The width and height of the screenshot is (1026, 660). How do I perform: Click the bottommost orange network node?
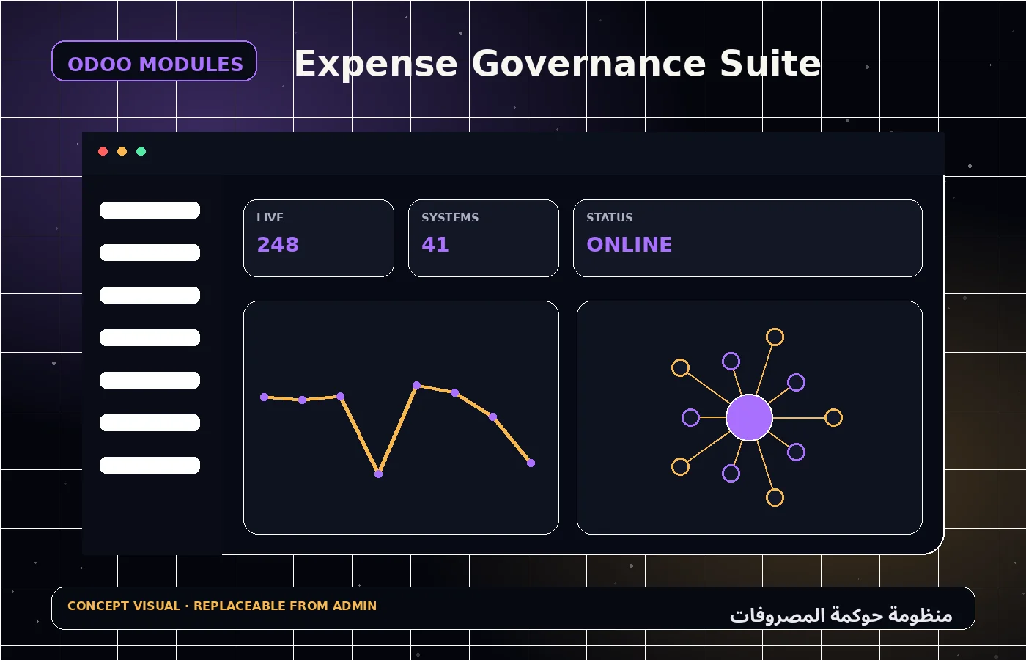tap(775, 498)
